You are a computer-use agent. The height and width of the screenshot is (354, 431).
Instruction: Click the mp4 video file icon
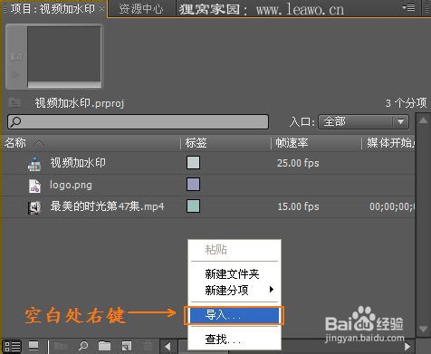coord(34,207)
